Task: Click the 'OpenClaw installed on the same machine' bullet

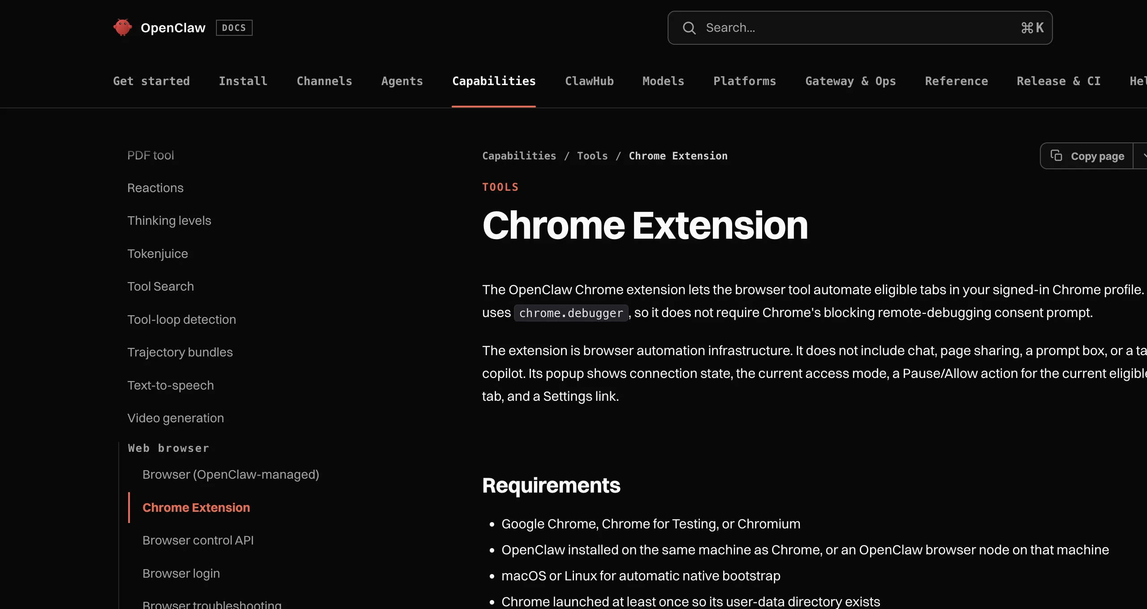Action: 805,550
